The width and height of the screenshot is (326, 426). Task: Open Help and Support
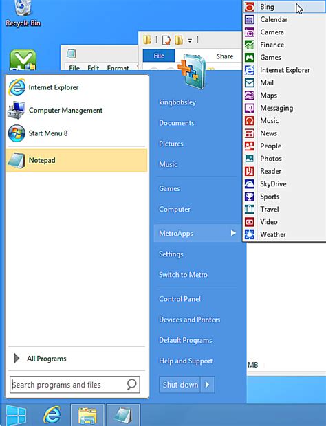186,361
